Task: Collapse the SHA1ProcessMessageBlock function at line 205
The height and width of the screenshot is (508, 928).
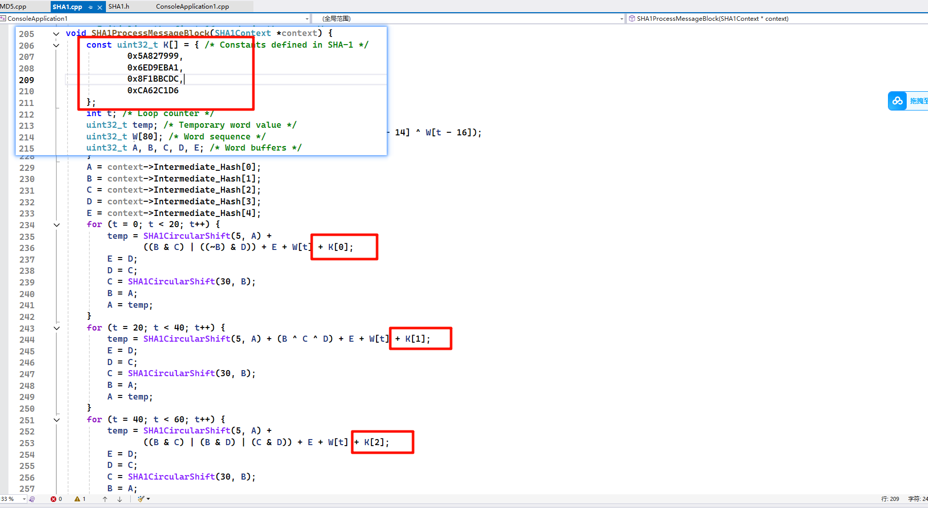Action: [x=56, y=34]
